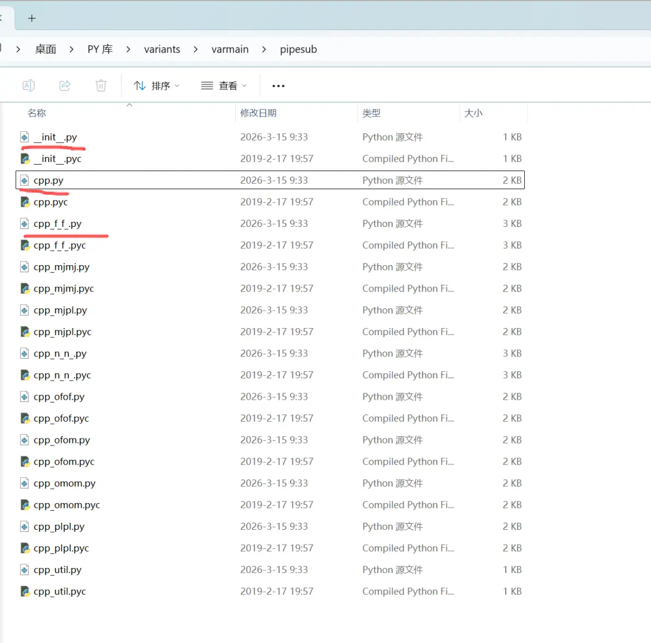Click the new tab plus icon
The width and height of the screenshot is (651, 643).
[x=32, y=18]
